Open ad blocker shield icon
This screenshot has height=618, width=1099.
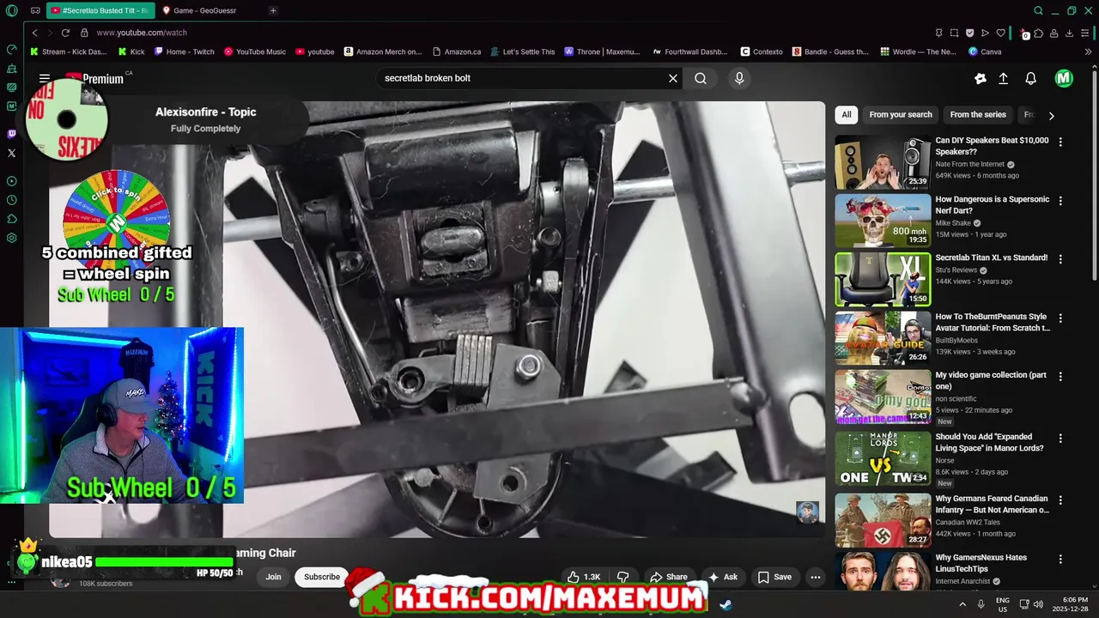tap(969, 33)
